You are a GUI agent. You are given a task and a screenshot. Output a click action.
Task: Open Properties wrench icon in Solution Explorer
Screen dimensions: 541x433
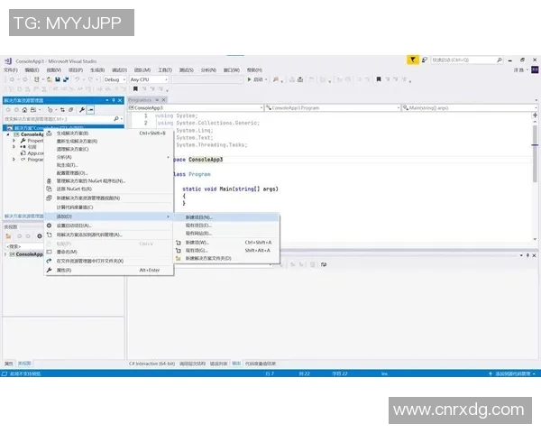point(81,109)
